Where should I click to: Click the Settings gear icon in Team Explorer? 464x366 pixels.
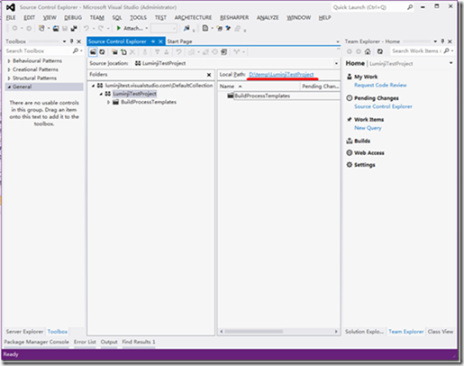[x=350, y=165]
